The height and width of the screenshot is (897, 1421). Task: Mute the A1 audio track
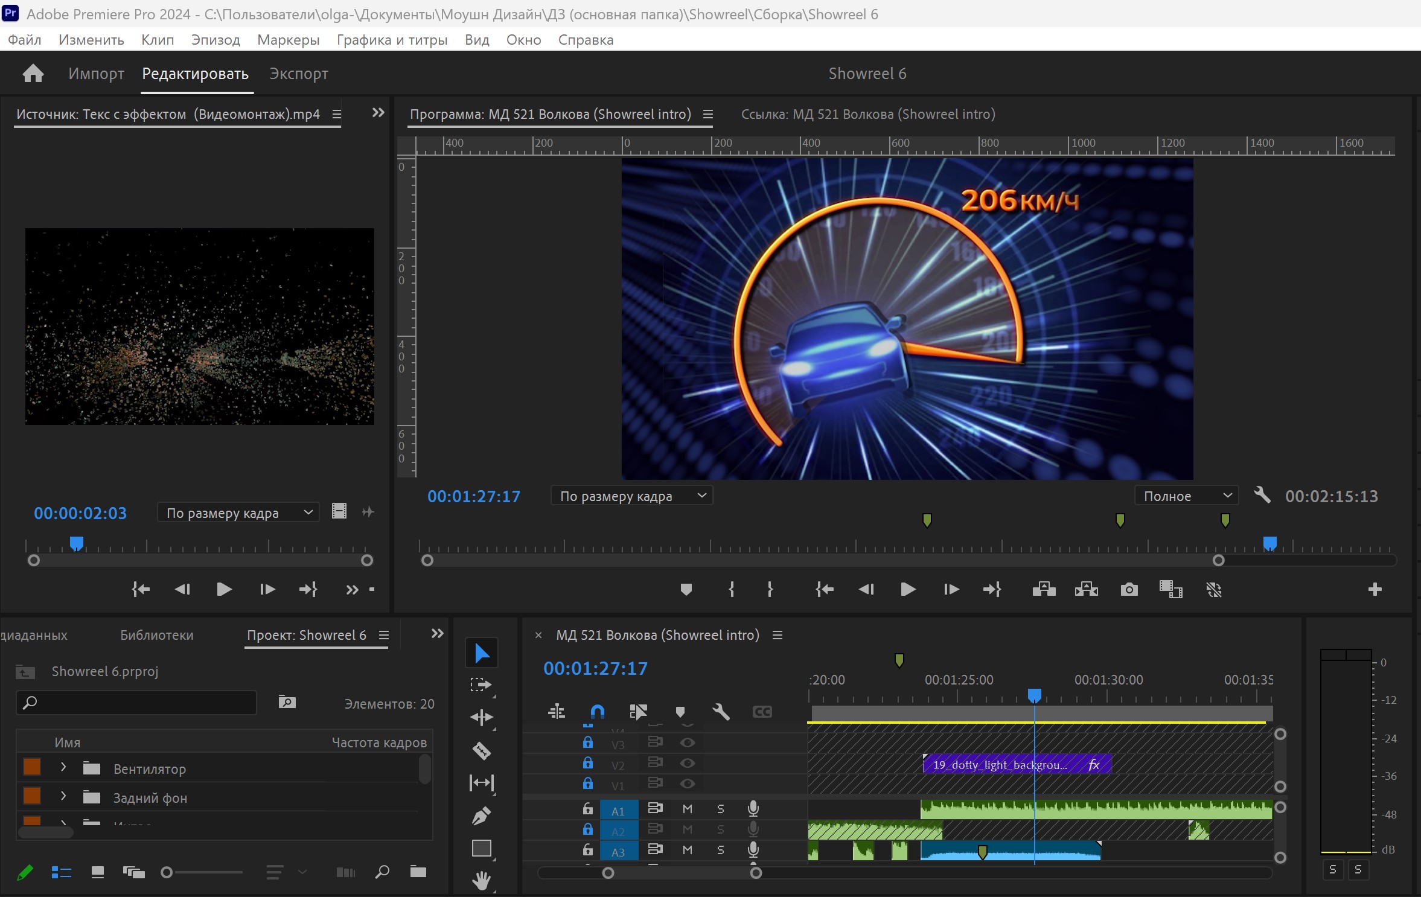point(686,809)
